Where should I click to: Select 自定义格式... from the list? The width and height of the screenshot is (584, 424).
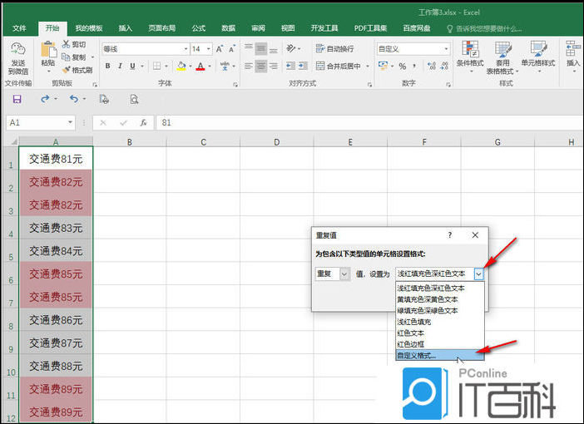[416, 355]
